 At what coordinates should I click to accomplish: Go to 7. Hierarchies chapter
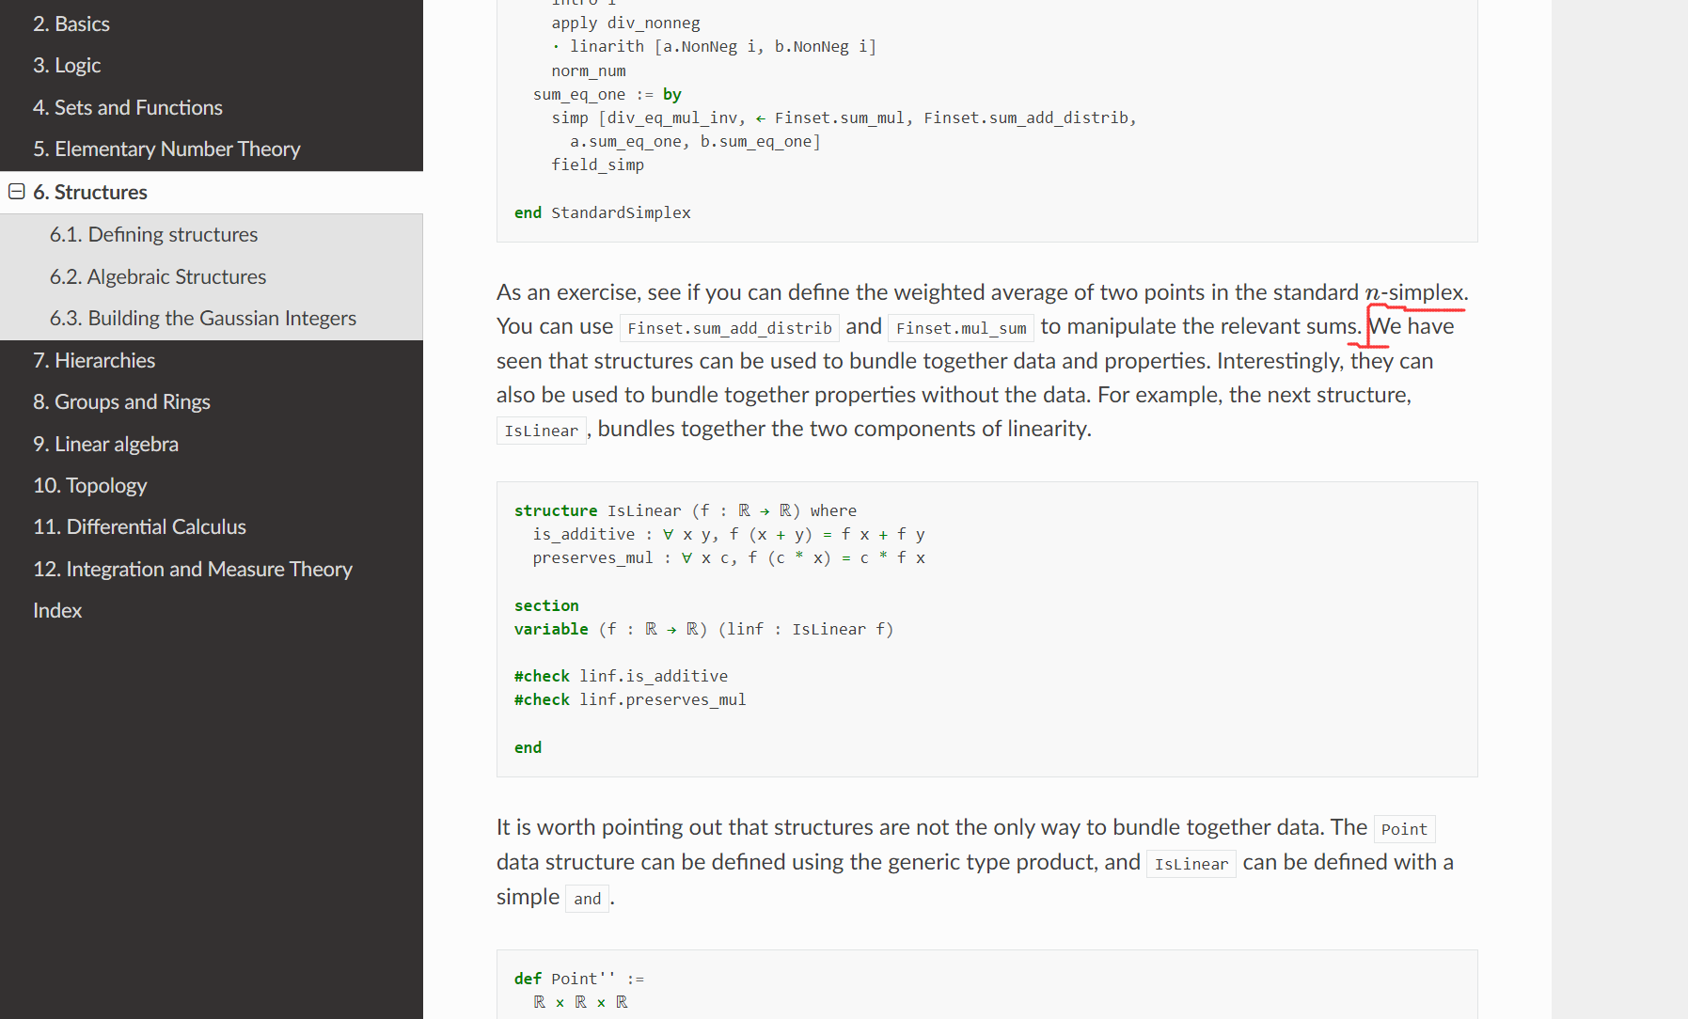[x=94, y=360]
